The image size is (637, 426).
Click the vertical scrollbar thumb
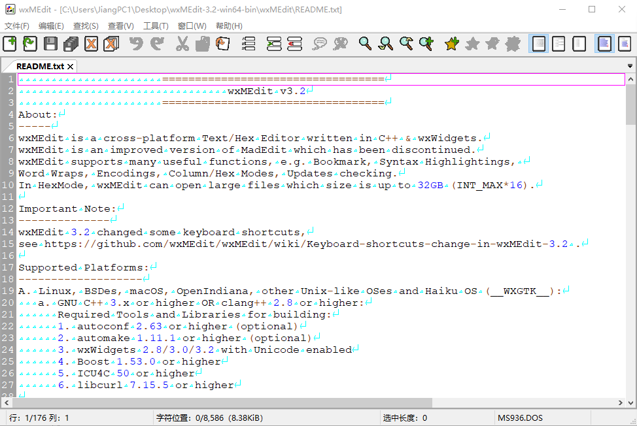[630, 105]
